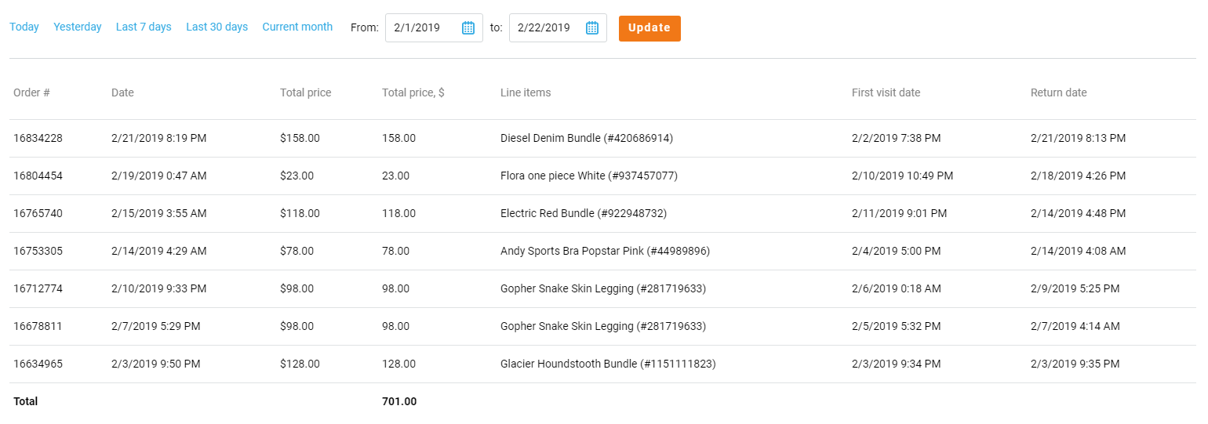The height and width of the screenshot is (424, 1208).
Task: Click the Total price, $ column header
Action: (x=413, y=92)
